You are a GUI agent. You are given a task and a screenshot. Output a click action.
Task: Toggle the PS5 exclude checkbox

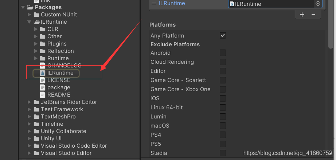tap(223, 144)
